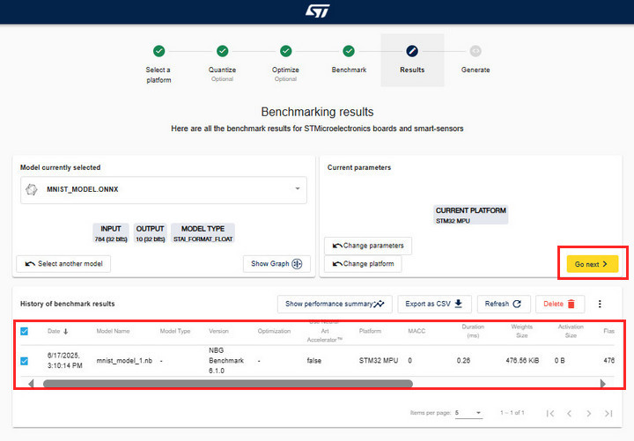Click the last page pagination icon
Viewport: 634px width, 441px height.
pyautogui.click(x=608, y=413)
